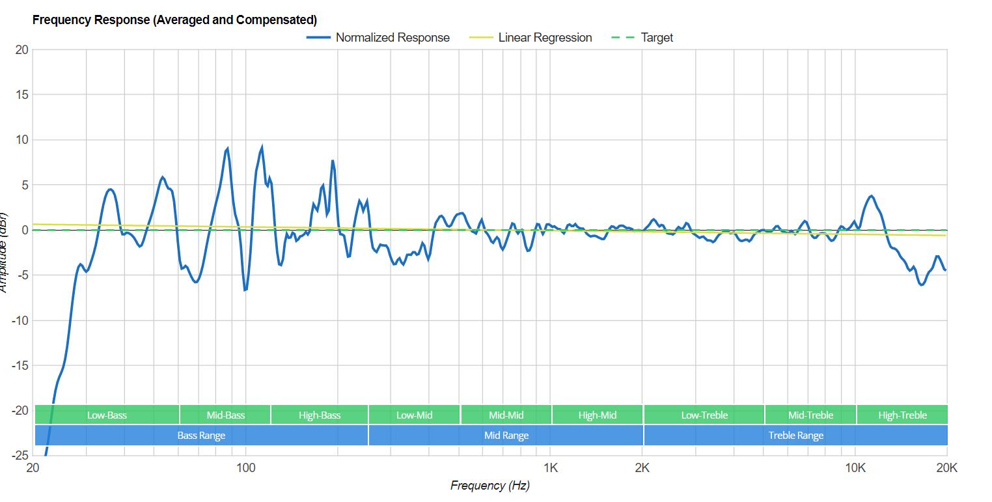The image size is (992, 502).
Task: Click the -25 label on amplitude axis
Action: (20, 456)
